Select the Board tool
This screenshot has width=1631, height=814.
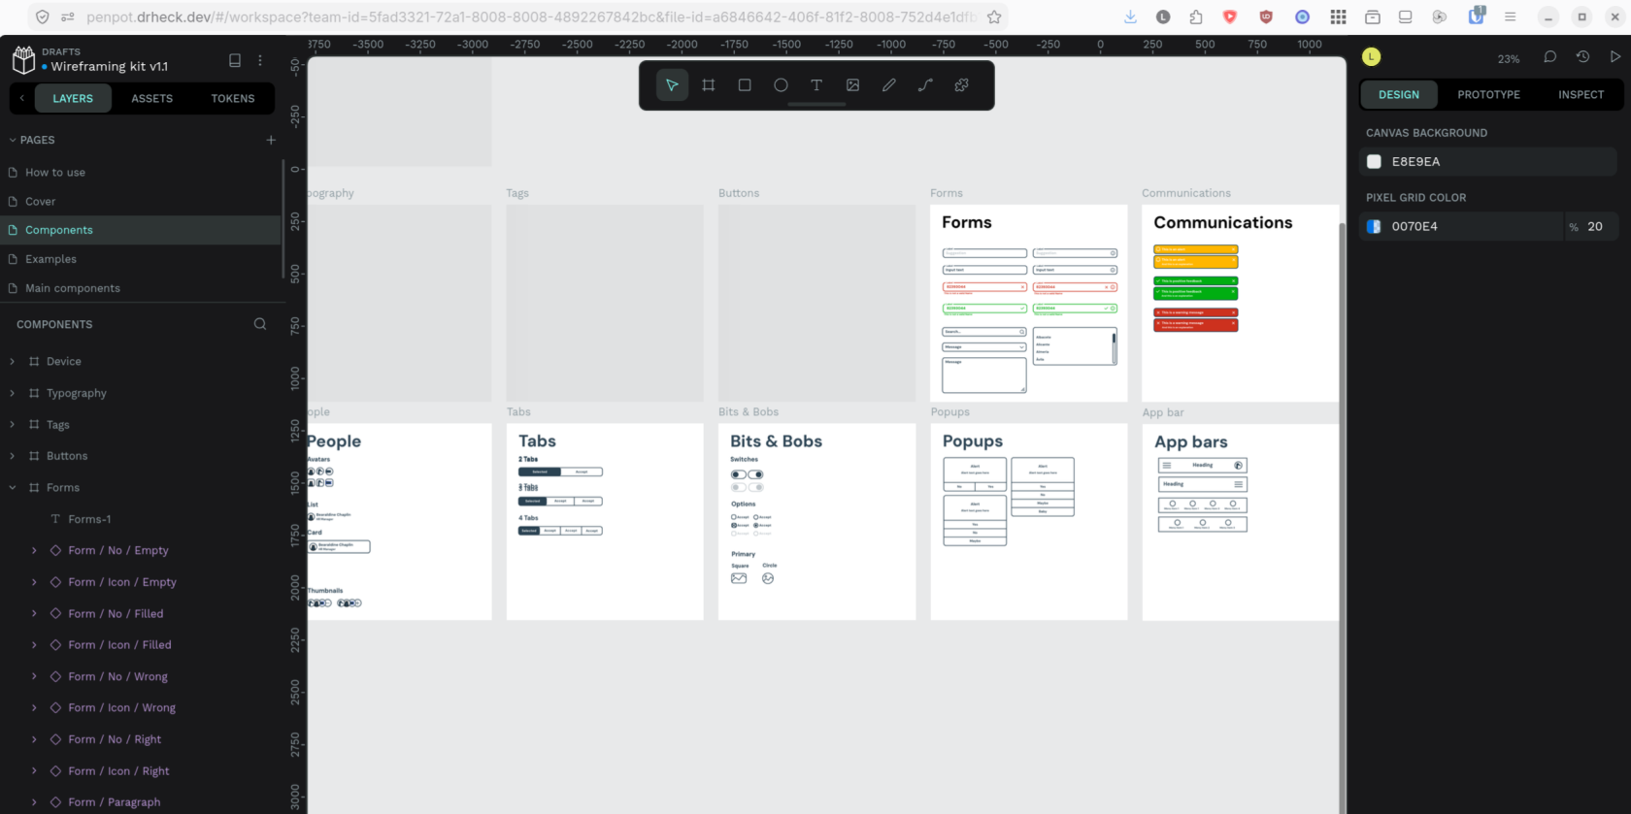[709, 85]
